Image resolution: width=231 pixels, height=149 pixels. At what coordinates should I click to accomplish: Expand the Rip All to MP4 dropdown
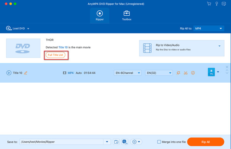tap(209, 28)
